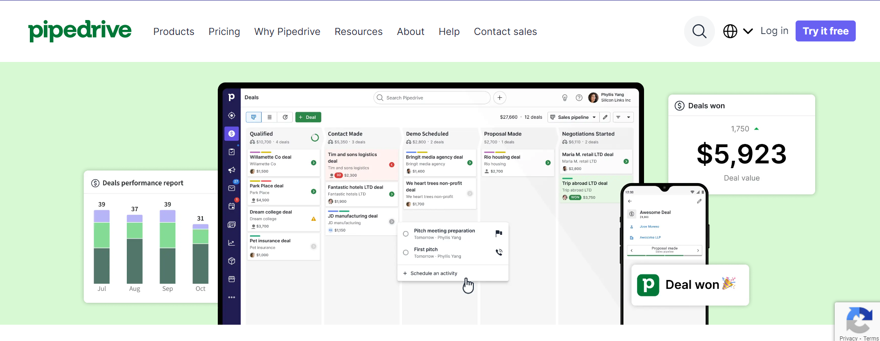The height and width of the screenshot is (341, 880).
Task: Mark First pitch activity as done
Action: click(x=406, y=252)
